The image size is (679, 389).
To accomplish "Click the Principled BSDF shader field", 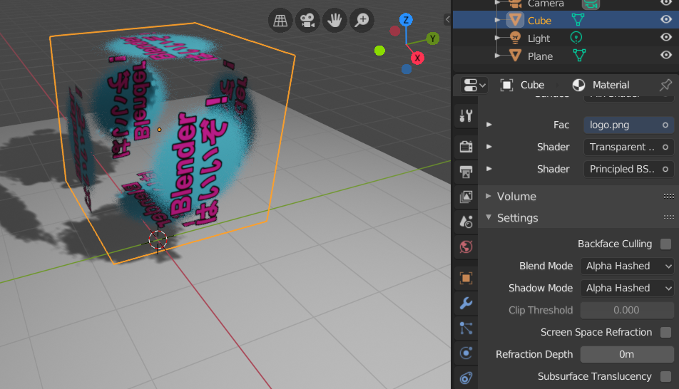I will click(628, 169).
